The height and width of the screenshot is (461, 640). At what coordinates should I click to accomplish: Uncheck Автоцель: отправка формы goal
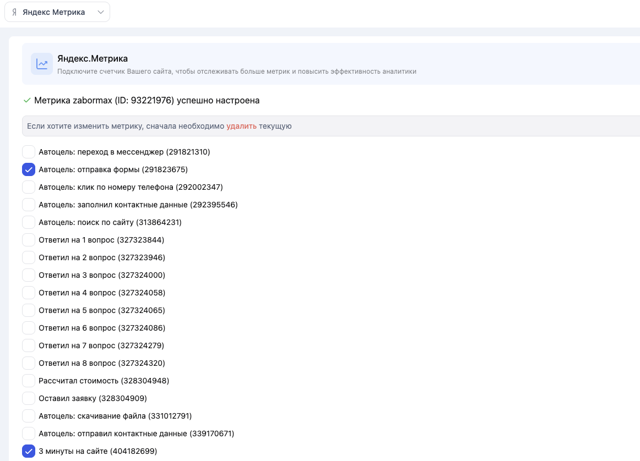pos(29,169)
